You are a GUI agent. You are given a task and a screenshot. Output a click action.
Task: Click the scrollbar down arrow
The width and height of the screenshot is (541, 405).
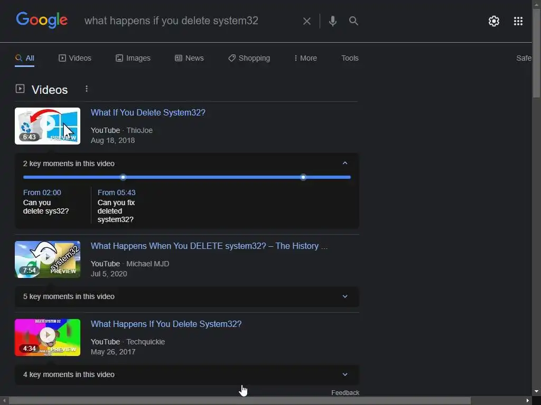pos(537,392)
